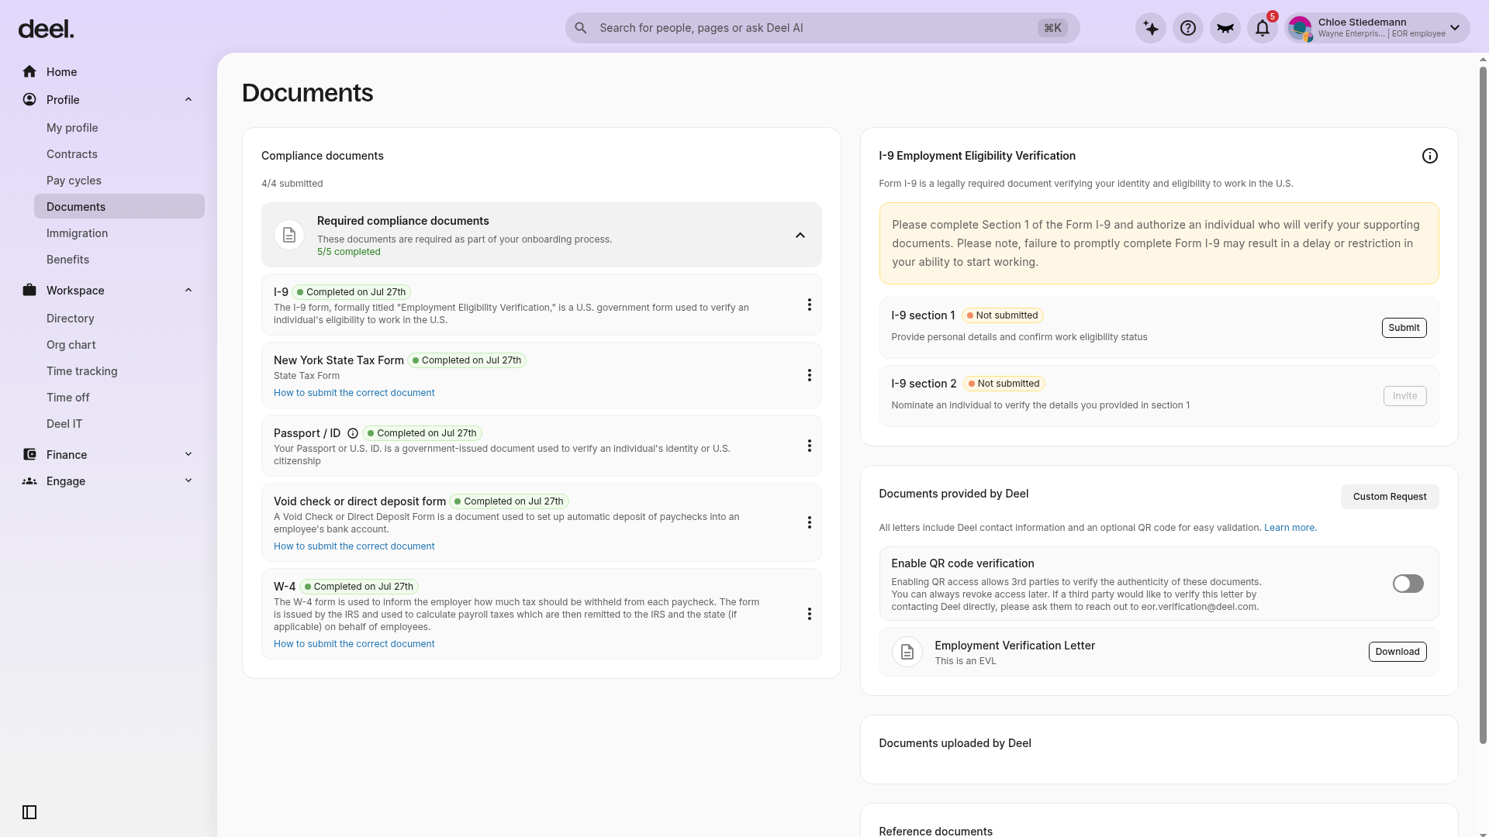
Task: Open Void check how-to-submit link
Action: tap(354, 546)
